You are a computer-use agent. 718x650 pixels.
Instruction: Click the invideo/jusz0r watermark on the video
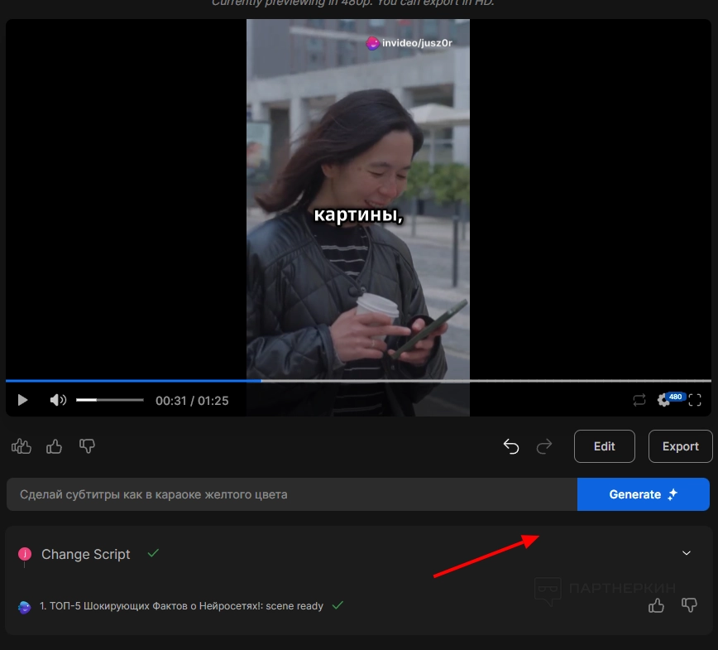pyautogui.click(x=409, y=43)
